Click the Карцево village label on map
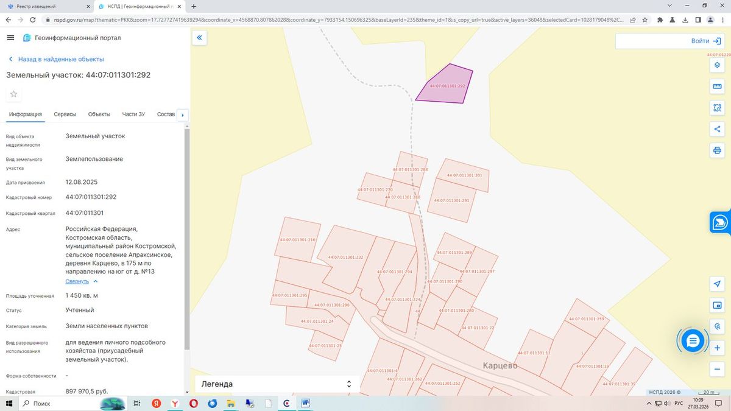Image resolution: width=731 pixels, height=411 pixels. pyautogui.click(x=500, y=365)
